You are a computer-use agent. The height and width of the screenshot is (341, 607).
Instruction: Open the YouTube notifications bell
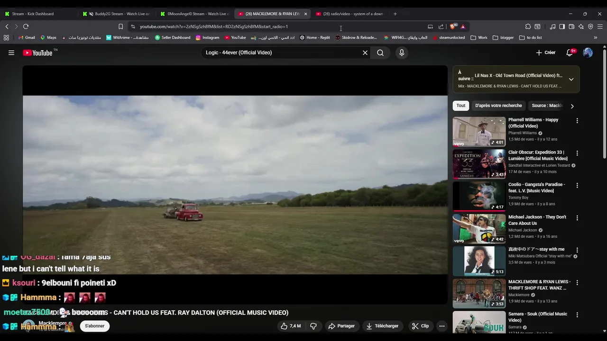click(570, 53)
